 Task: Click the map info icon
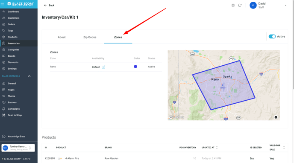pos(276,117)
